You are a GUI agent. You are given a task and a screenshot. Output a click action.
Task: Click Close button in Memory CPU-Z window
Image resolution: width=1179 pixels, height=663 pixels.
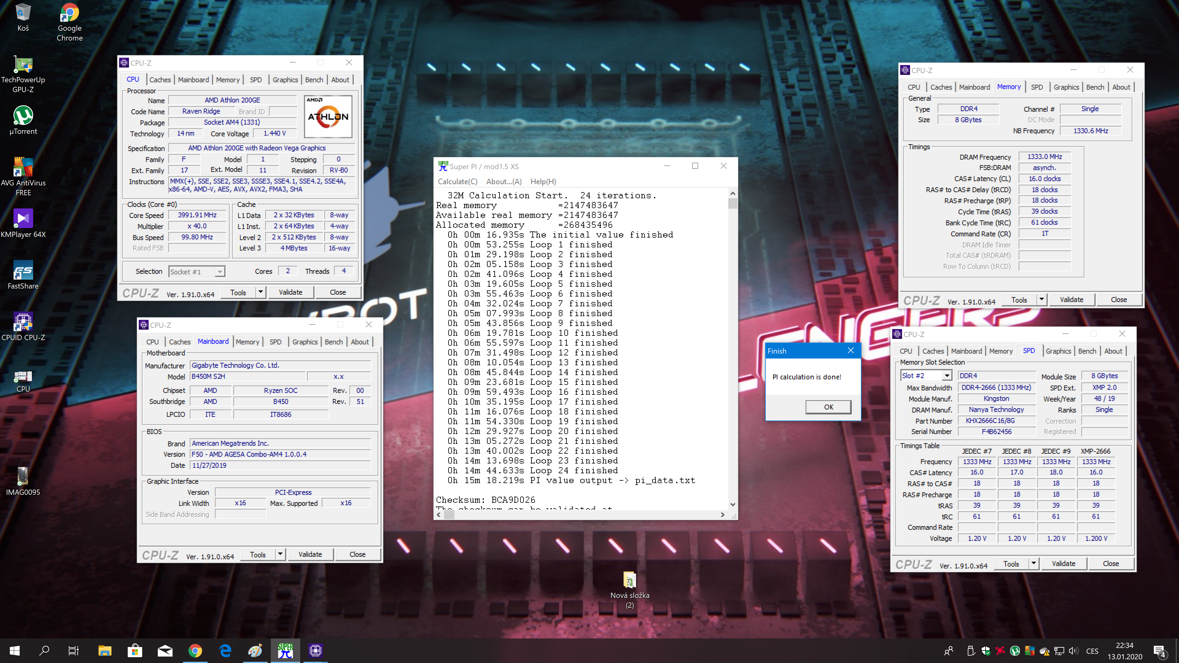click(1119, 299)
